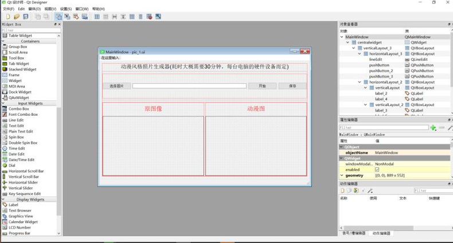Viewport: 453px width, 243px height.
Task: Click the objectName value MainWindow
Action: (x=386, y=152)
